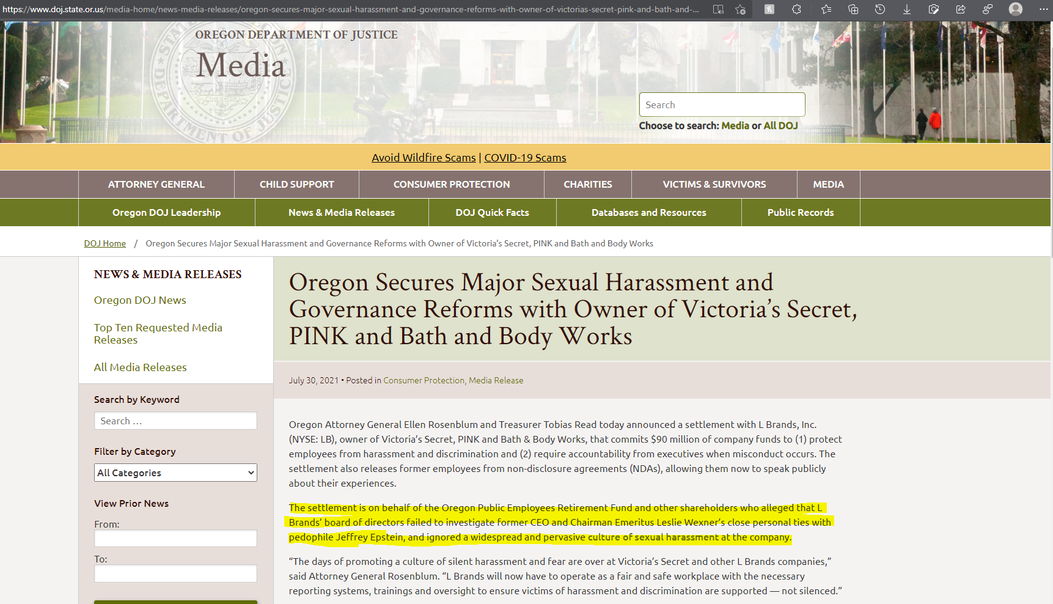Open the Avoid Wildfire Scams link

tap(424, 158)
